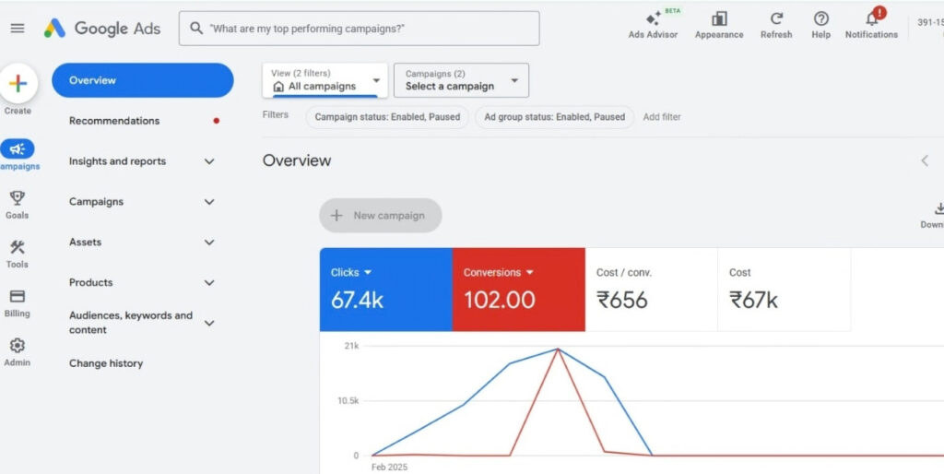
Task: Open Change history in the nav
Action: [x=106, y=363]
